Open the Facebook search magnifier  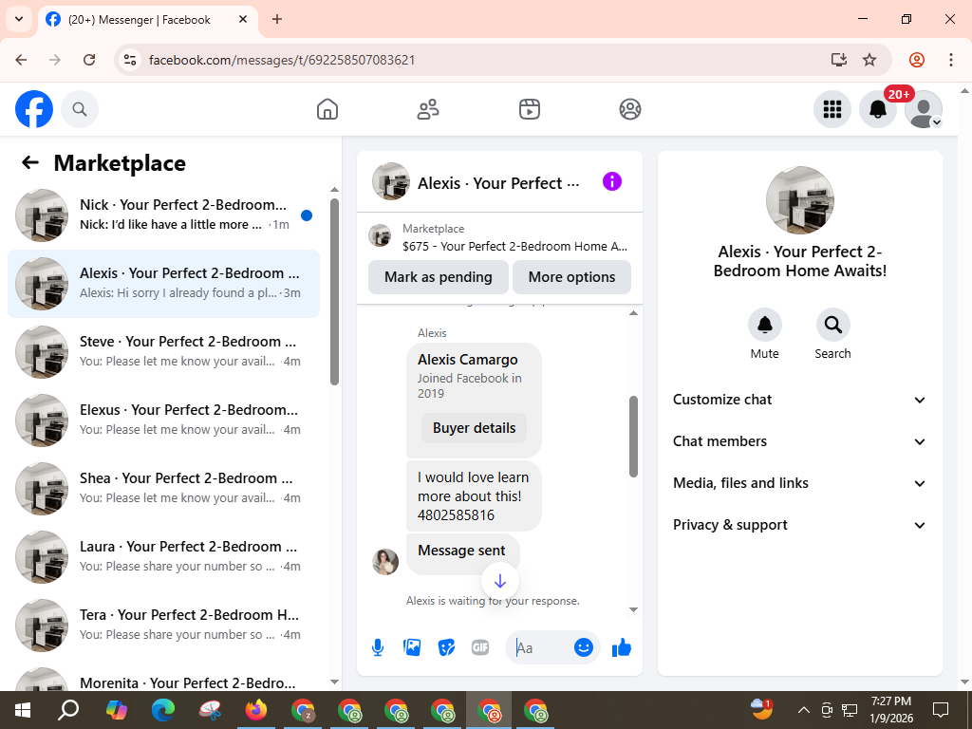pyautogui.click(x=80, y=109)
